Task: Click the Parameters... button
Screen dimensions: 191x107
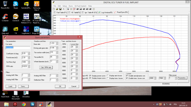Action: pos(182,78)
